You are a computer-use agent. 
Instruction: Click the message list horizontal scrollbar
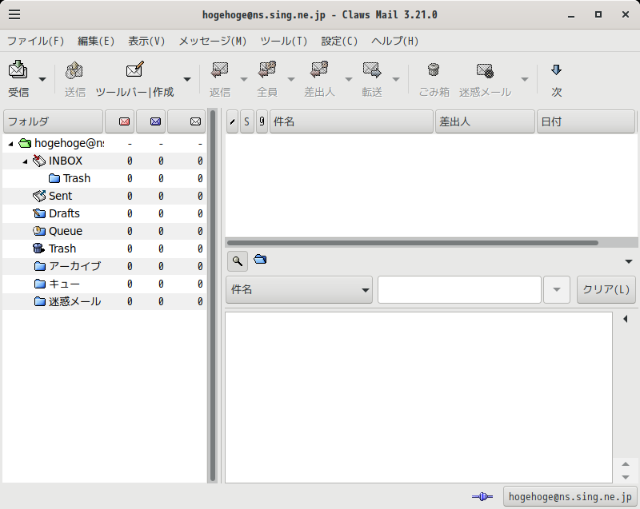pyautogui.click(x=413, y=243)
